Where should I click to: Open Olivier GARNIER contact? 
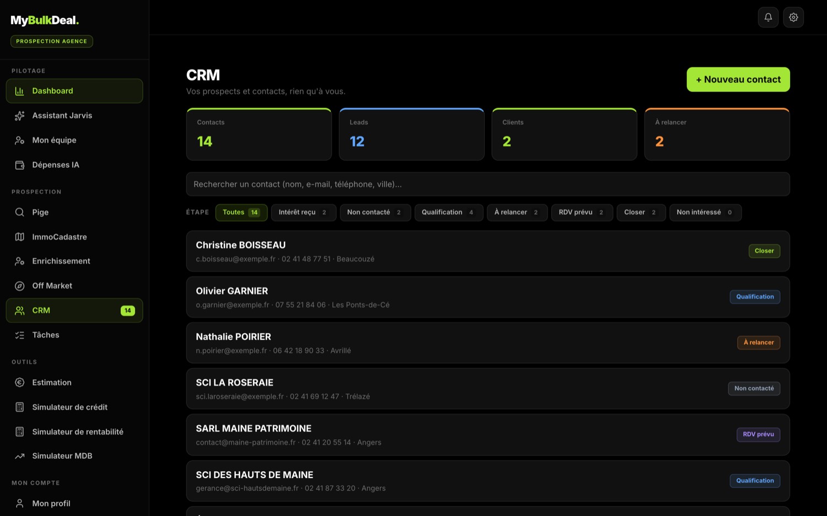point(488,297)
